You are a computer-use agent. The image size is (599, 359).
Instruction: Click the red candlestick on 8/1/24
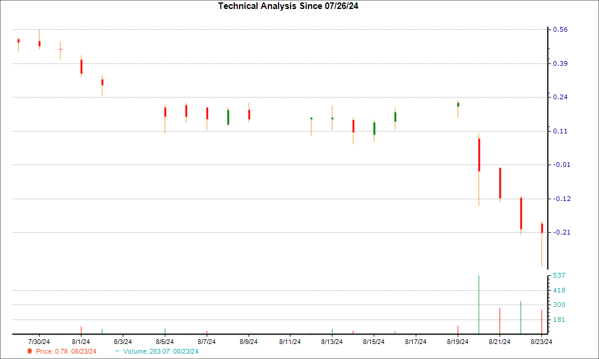click(x=81, y=66)
